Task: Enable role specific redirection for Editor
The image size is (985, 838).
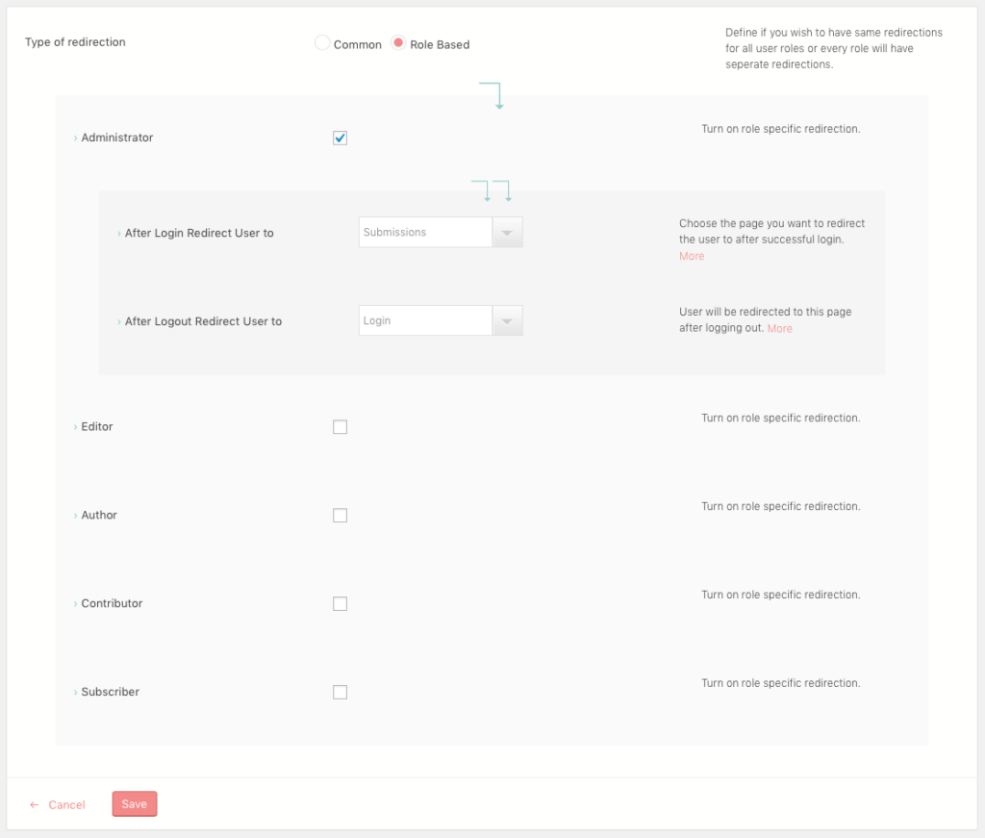Action: coord(340,426)
